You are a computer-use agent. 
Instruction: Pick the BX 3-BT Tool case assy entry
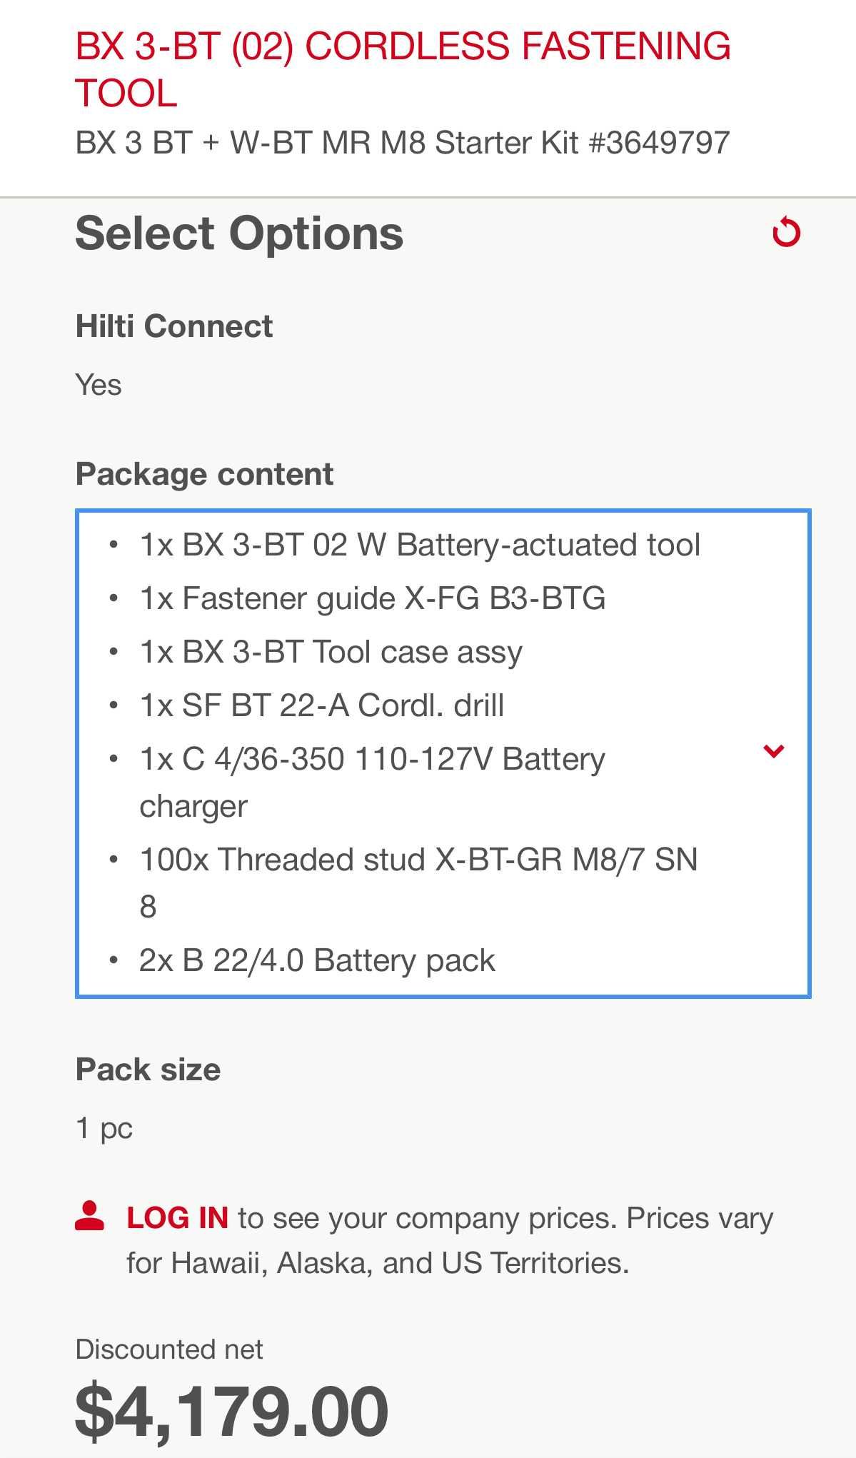click(331, 652)
